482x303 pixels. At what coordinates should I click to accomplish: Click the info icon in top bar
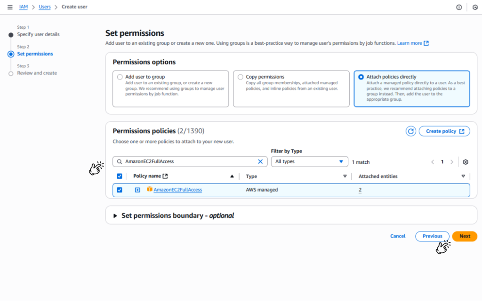(459, 7)
